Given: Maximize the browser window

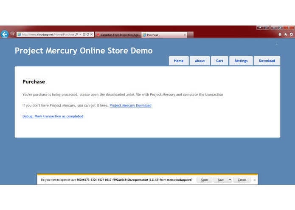Looking at the screenshot, I should pyautogui.click(x=280, y=28).
